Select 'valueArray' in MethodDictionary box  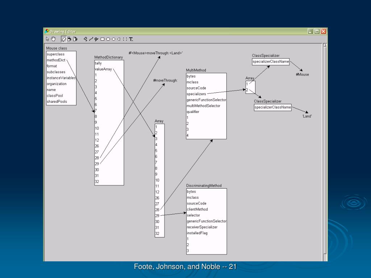click(x=103, y=69)
